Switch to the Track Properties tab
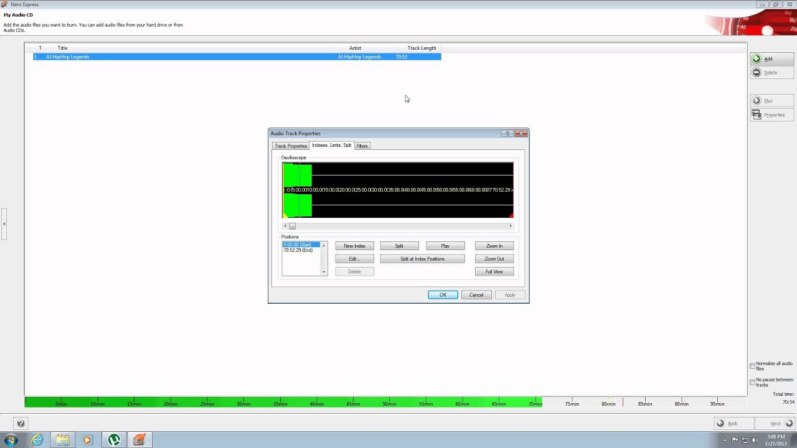 coord(291,146)
